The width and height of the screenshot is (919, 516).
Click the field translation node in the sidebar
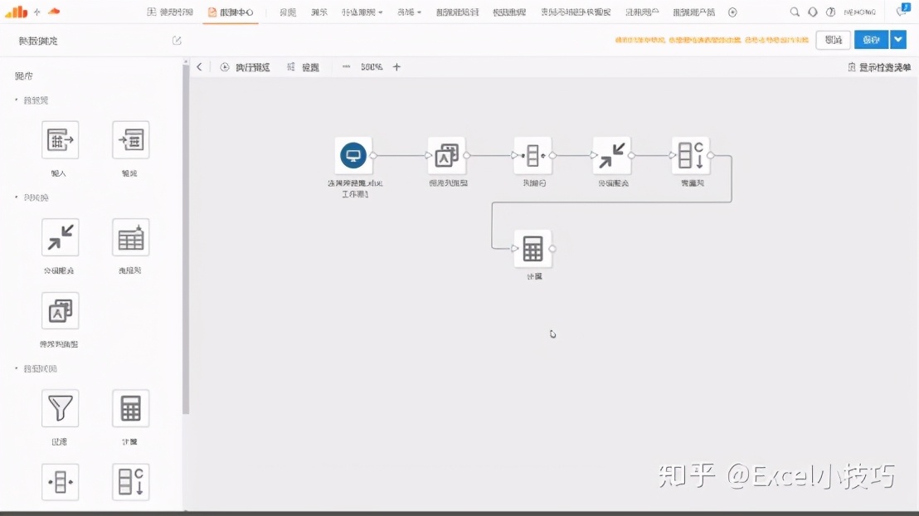pyautogui.click(x=60, y=310)
